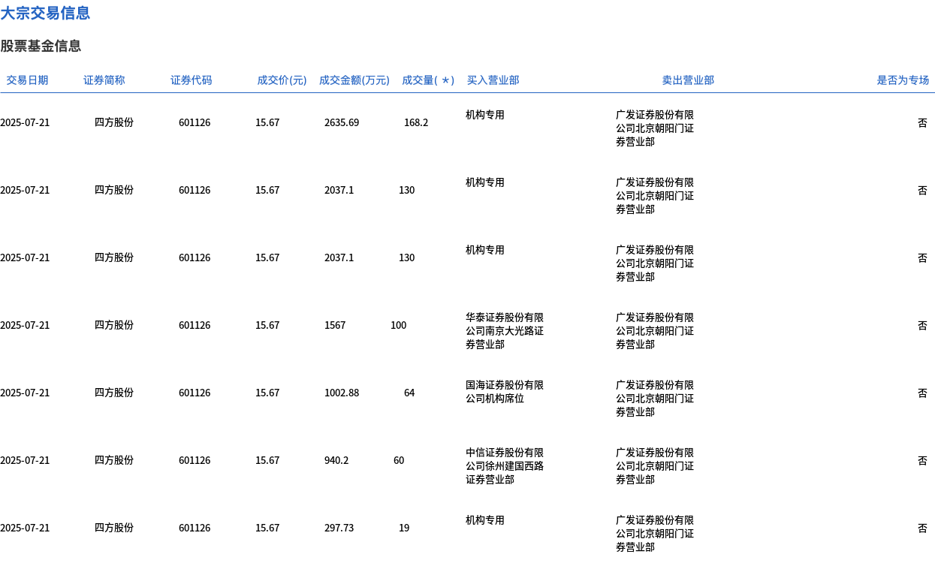Select amount 940.2 cell
935x566 pixels.
pyautogui.click(x=336, y=460)
